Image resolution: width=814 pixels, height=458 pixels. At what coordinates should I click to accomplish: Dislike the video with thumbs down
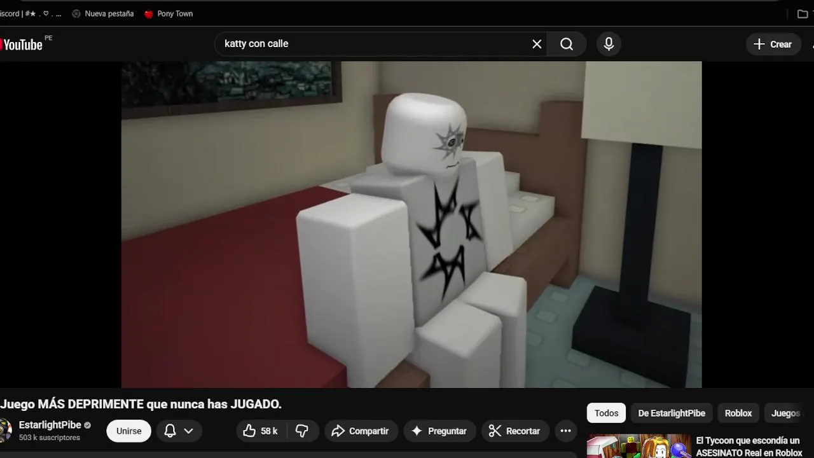click(x=302, y=431)
